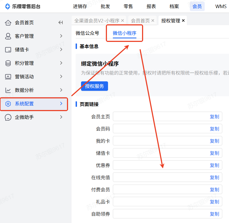Copy the 会员主页 link

[214, 117]
